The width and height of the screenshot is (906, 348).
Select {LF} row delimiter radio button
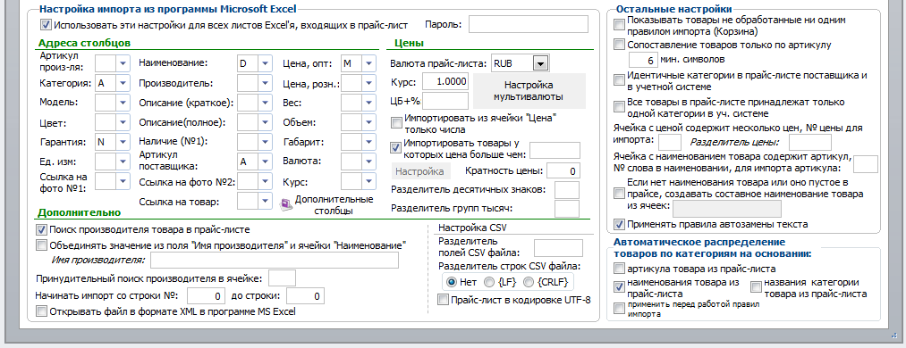pos(488,282)
